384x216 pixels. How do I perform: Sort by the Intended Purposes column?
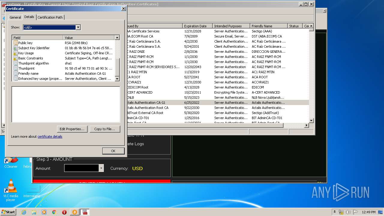coord(231,26)
